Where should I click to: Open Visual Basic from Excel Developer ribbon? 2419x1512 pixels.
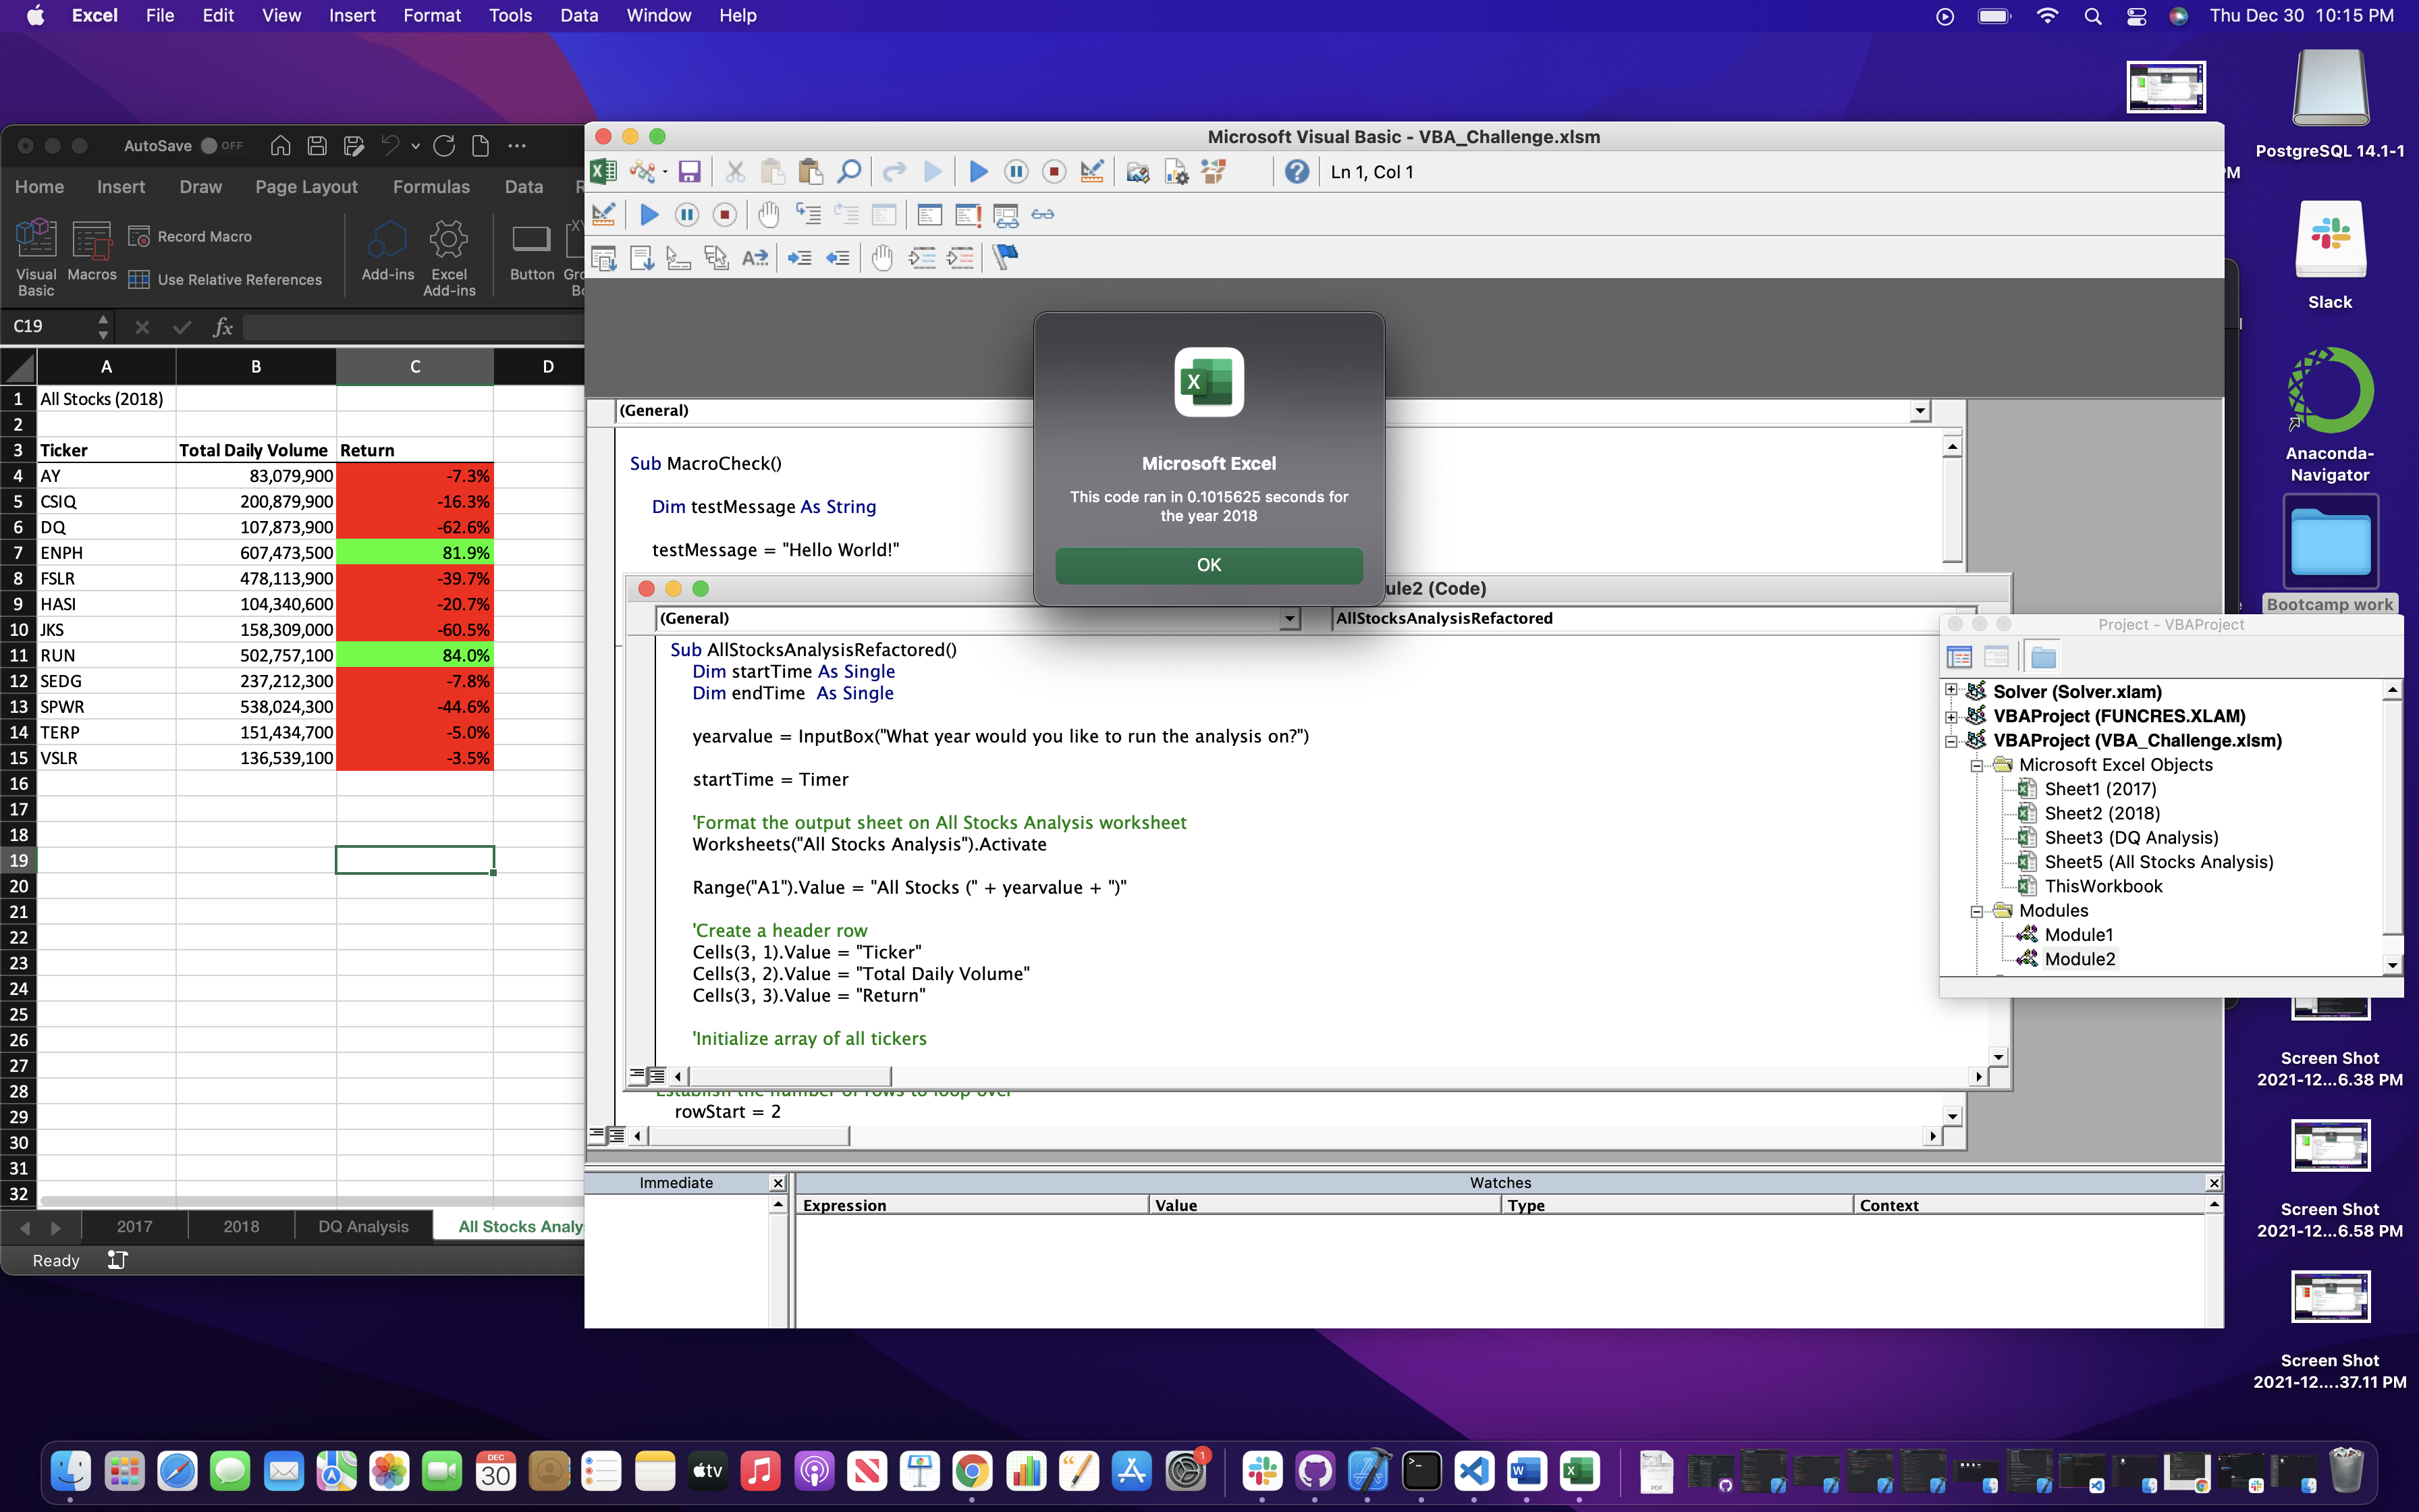pyautogui.click(x=36, y=258)
